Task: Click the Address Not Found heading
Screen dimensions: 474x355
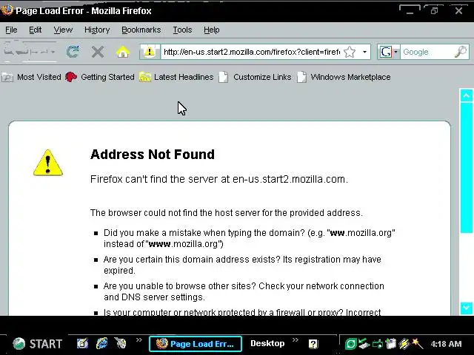Action: pos(153,155)
